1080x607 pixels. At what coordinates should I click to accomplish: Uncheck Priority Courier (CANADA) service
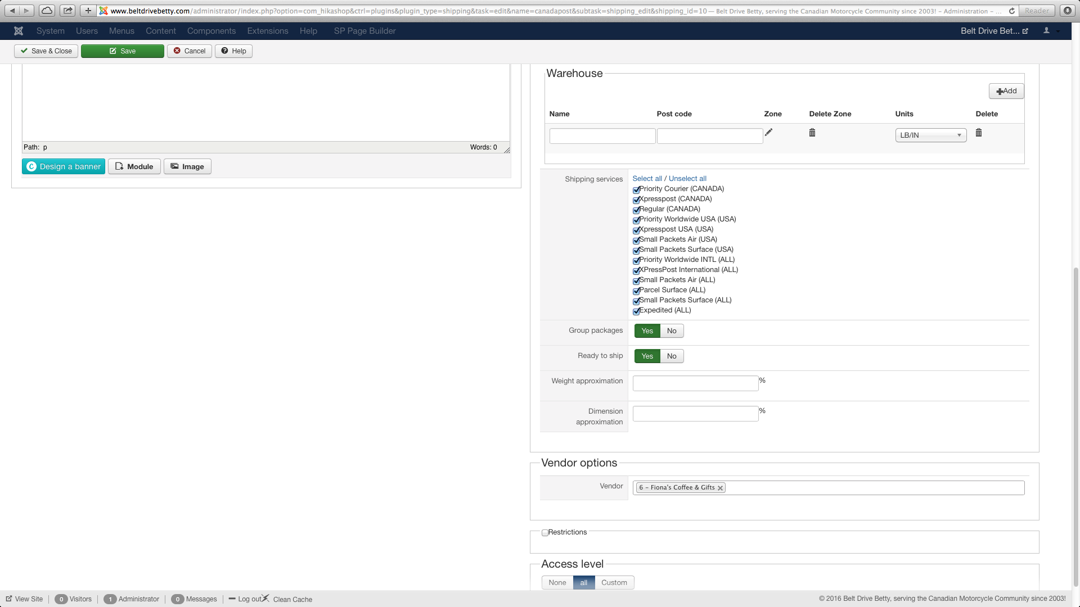tap(636, 190)
